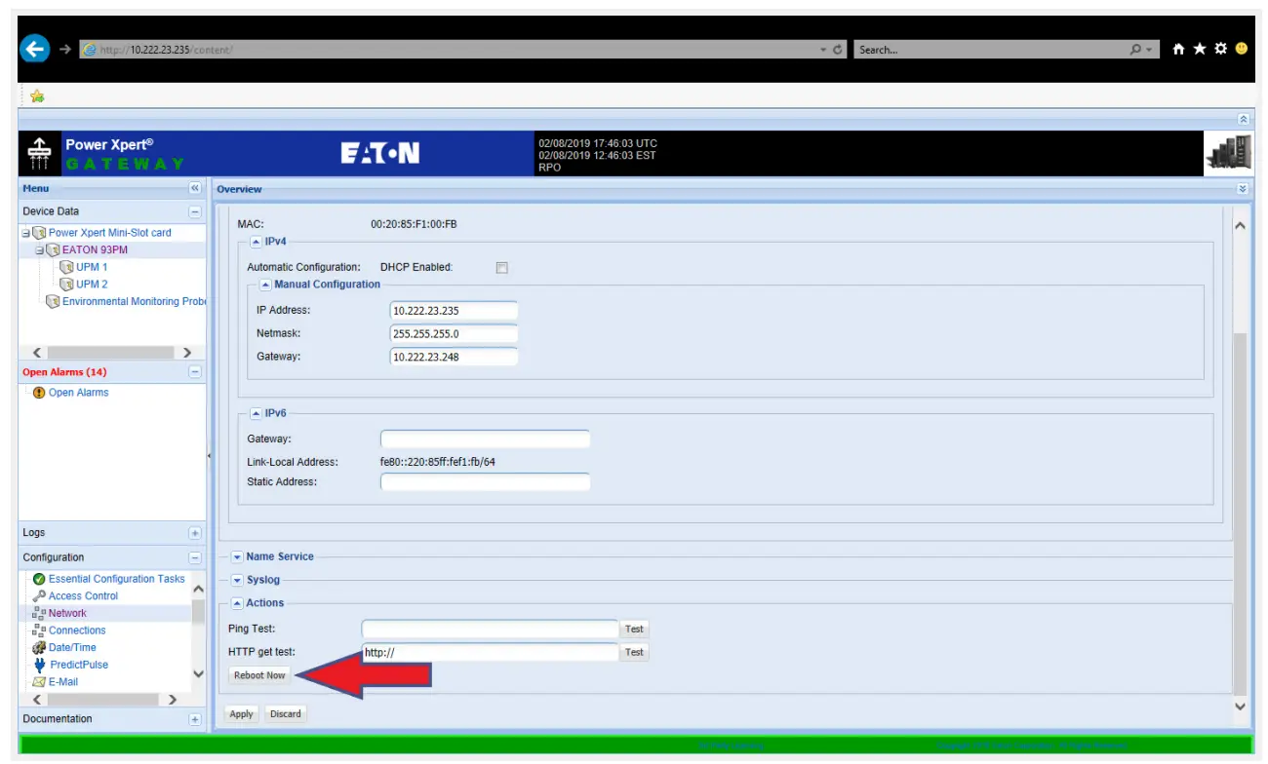Click the Essential Configuration Tasks check icon
This screenshot has width=1268, height=764.
pyautogui.click(x=39, y=579)
